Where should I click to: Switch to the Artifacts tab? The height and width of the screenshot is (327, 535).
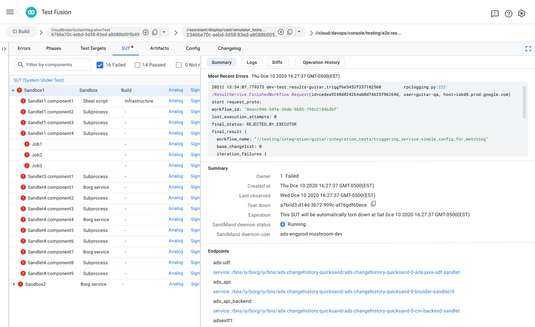click(x=159, y=48)
